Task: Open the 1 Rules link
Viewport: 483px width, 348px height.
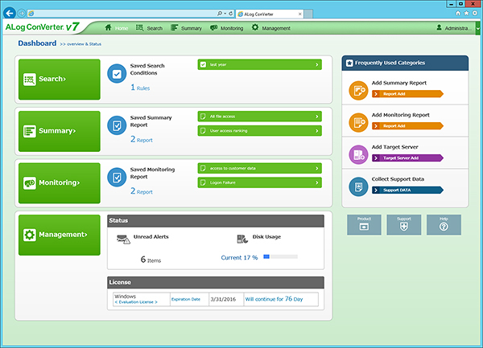Action: (x=140, y=88)
